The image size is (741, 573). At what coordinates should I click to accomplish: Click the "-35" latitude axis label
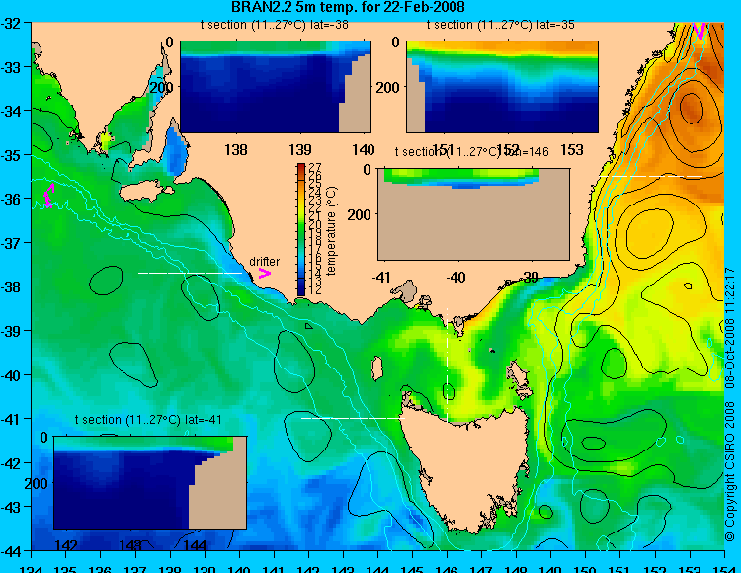point(11,155)
